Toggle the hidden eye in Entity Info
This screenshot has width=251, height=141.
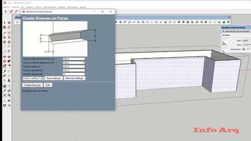244,49
